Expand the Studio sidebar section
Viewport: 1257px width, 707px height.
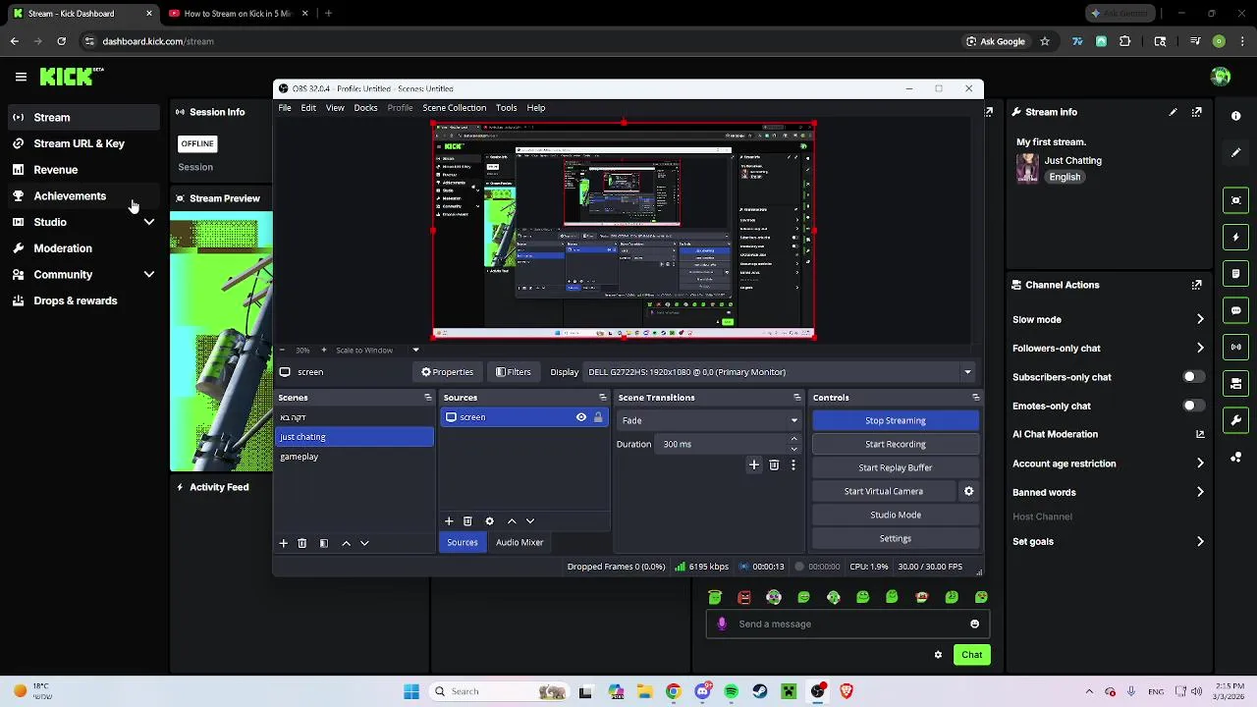coord(149,222)
